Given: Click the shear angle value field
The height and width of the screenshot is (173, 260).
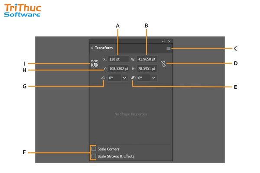Looking at the screenshot, I should click(143, 78).
